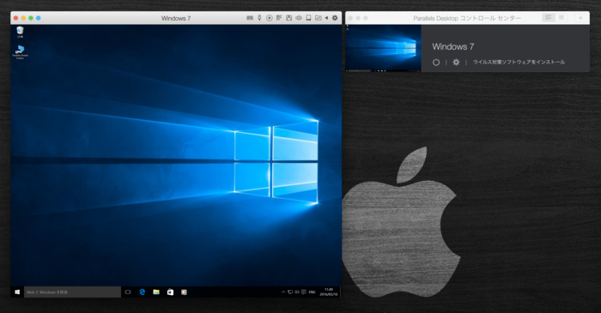Viewport: 601px width, 313px height.
Task: Open File Explorer from the taskbar
Action: click(x=156, y=292)
